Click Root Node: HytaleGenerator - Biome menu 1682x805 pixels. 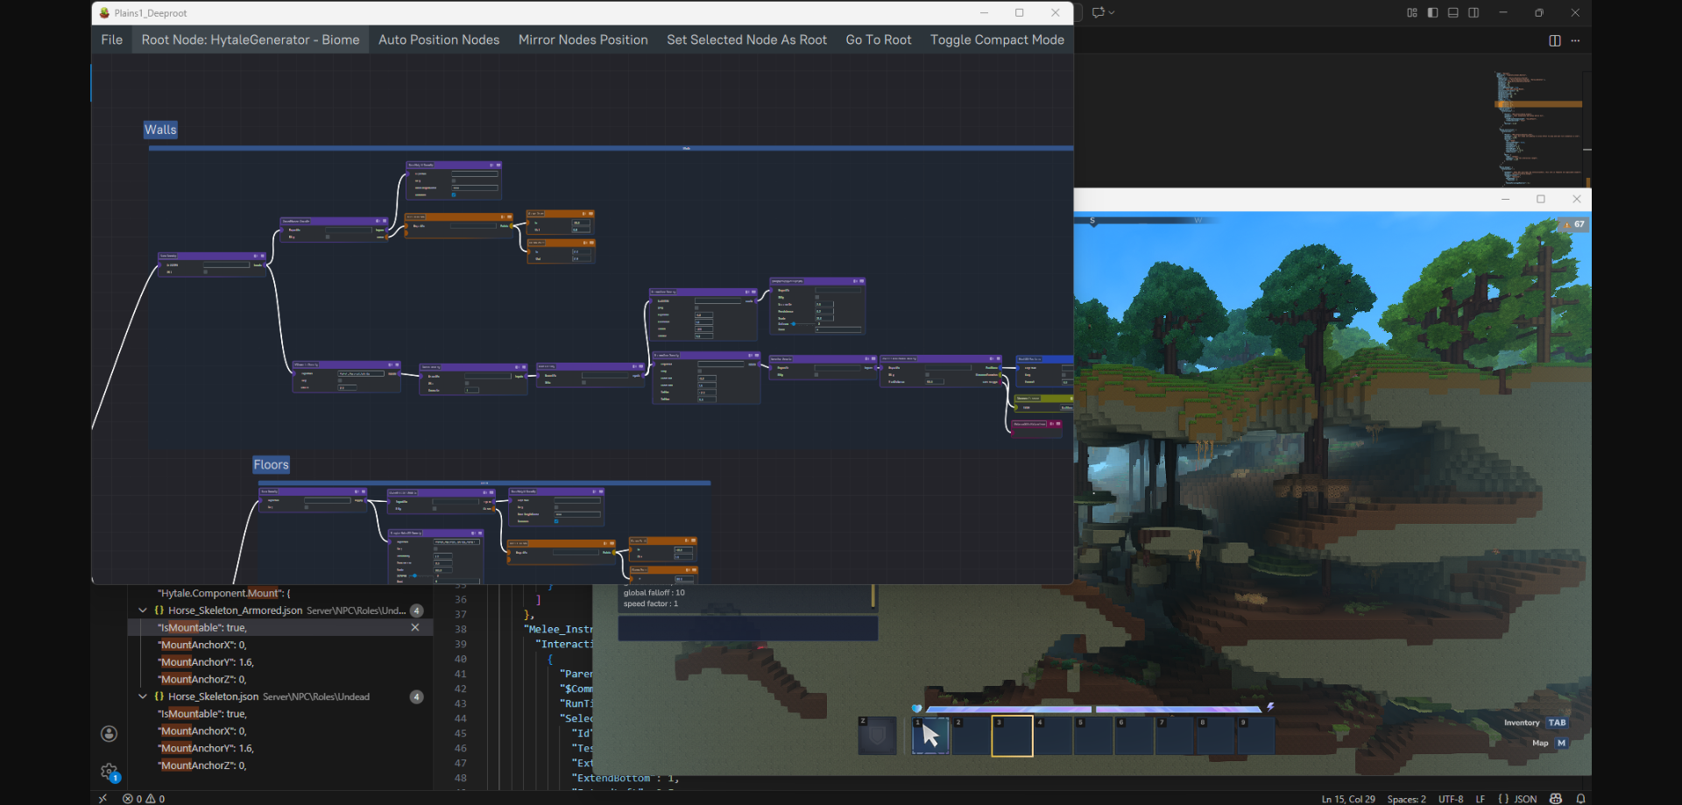[251, 39]
